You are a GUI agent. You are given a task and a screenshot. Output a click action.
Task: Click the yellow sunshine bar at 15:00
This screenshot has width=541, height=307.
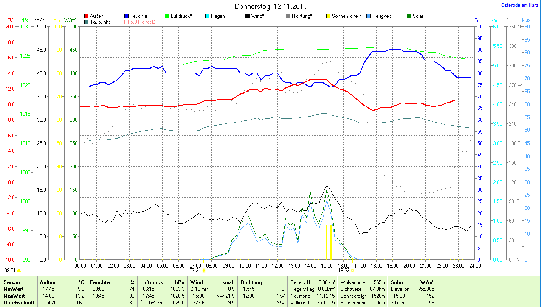[327, 242]
